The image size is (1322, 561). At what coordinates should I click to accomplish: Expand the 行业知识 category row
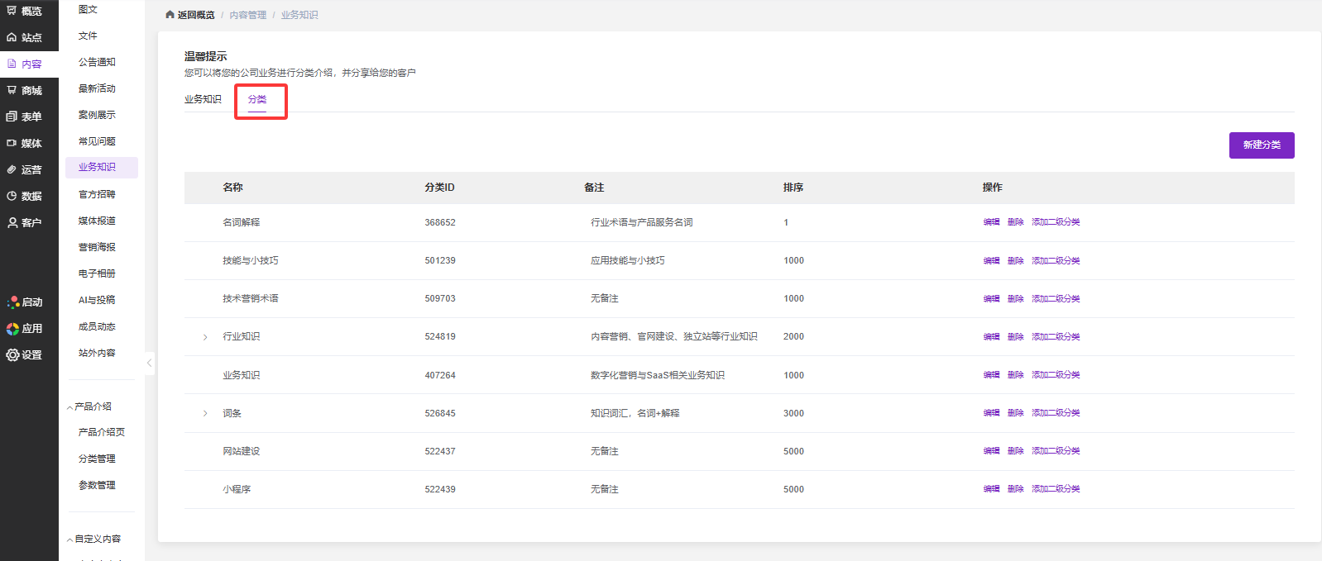click(x=205, y=337)
